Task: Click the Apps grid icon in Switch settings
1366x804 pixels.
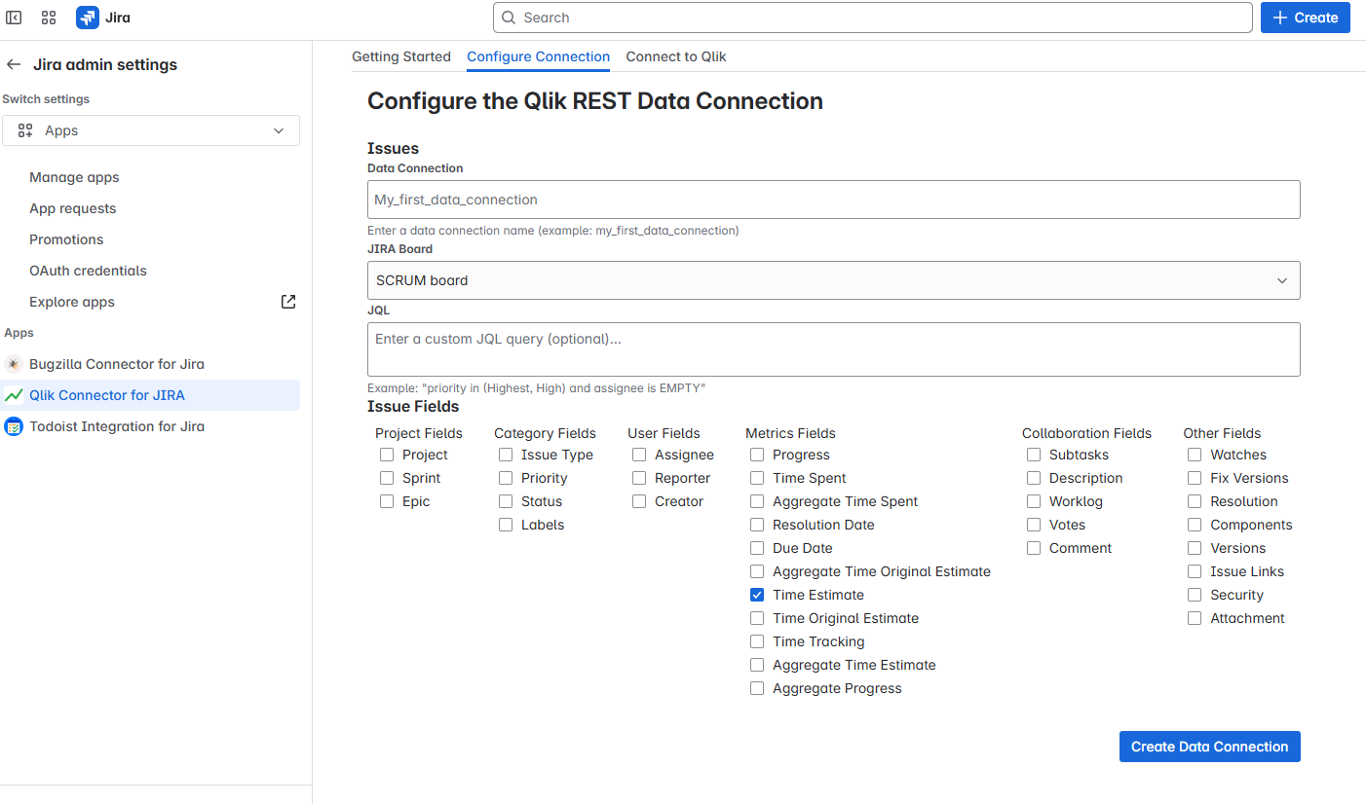Action: 26,130
